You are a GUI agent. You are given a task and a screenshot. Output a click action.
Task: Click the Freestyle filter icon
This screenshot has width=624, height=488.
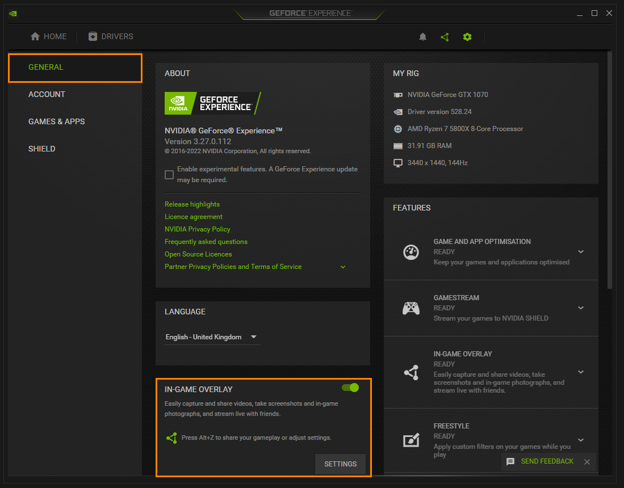(x=411, y=440)
